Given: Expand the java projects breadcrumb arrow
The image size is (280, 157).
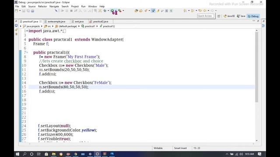Looking at the screenshot, I should tap(42, 26).
